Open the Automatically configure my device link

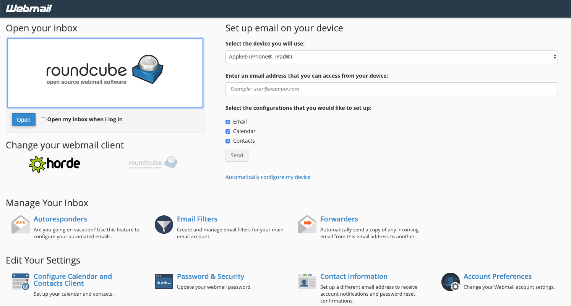coord(268,177)
